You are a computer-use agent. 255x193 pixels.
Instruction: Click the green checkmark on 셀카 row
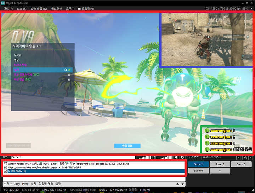(69, 70)
